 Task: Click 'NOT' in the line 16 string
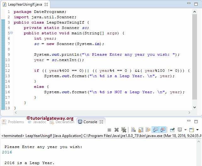tap(118, 92)
